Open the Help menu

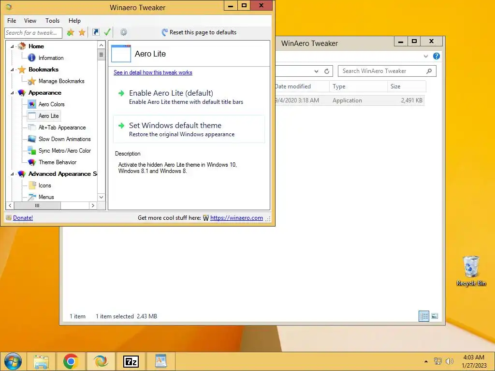[x=74, y=20]
